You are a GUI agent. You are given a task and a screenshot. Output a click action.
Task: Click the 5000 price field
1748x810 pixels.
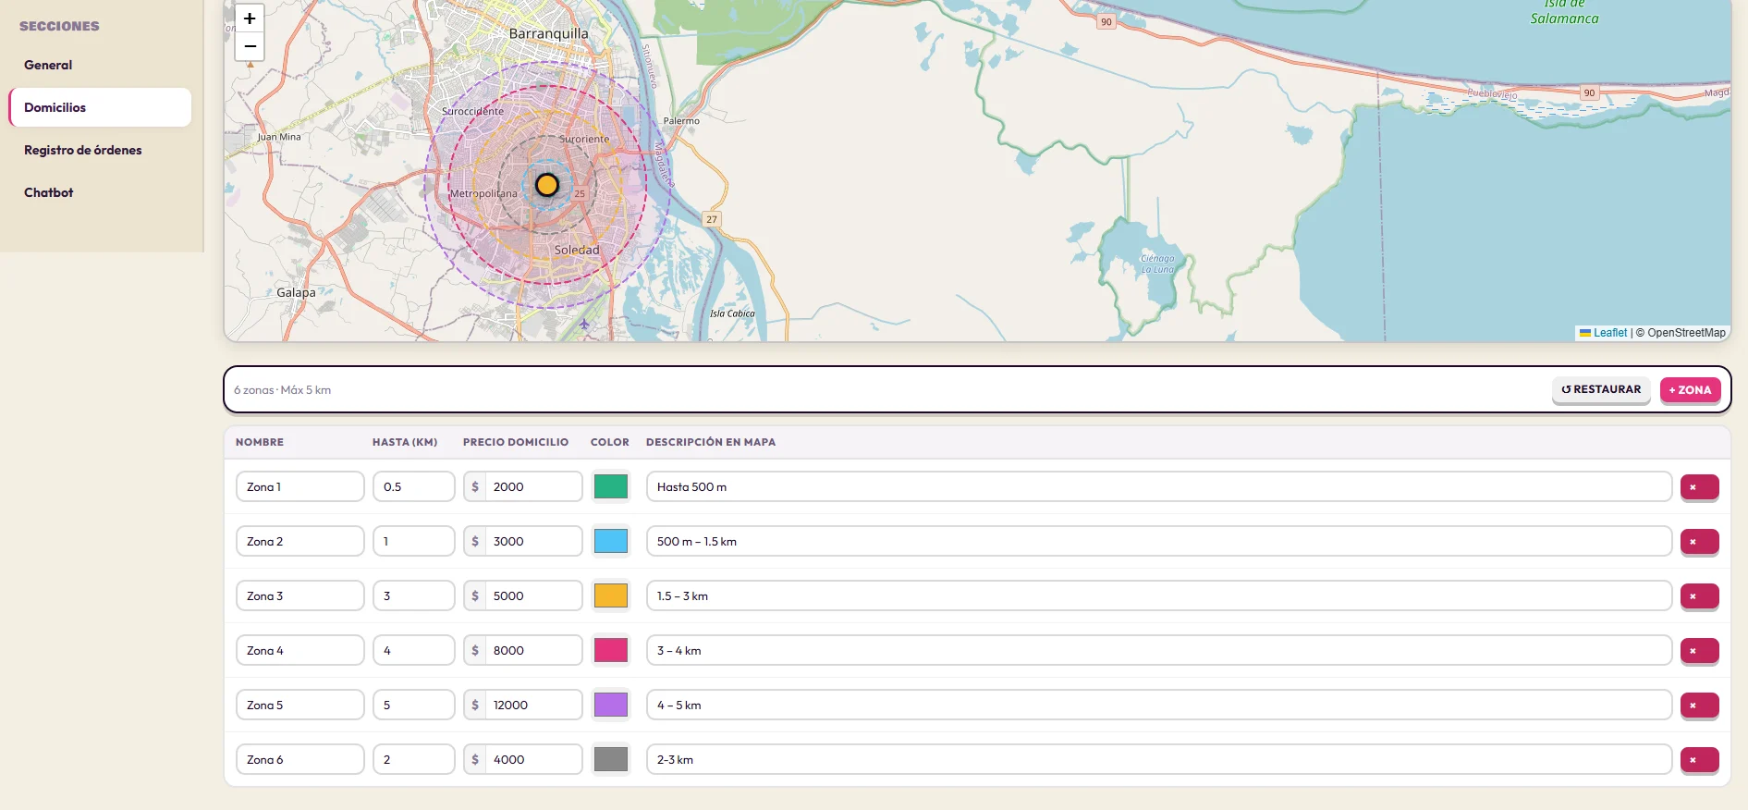(534, 595)
